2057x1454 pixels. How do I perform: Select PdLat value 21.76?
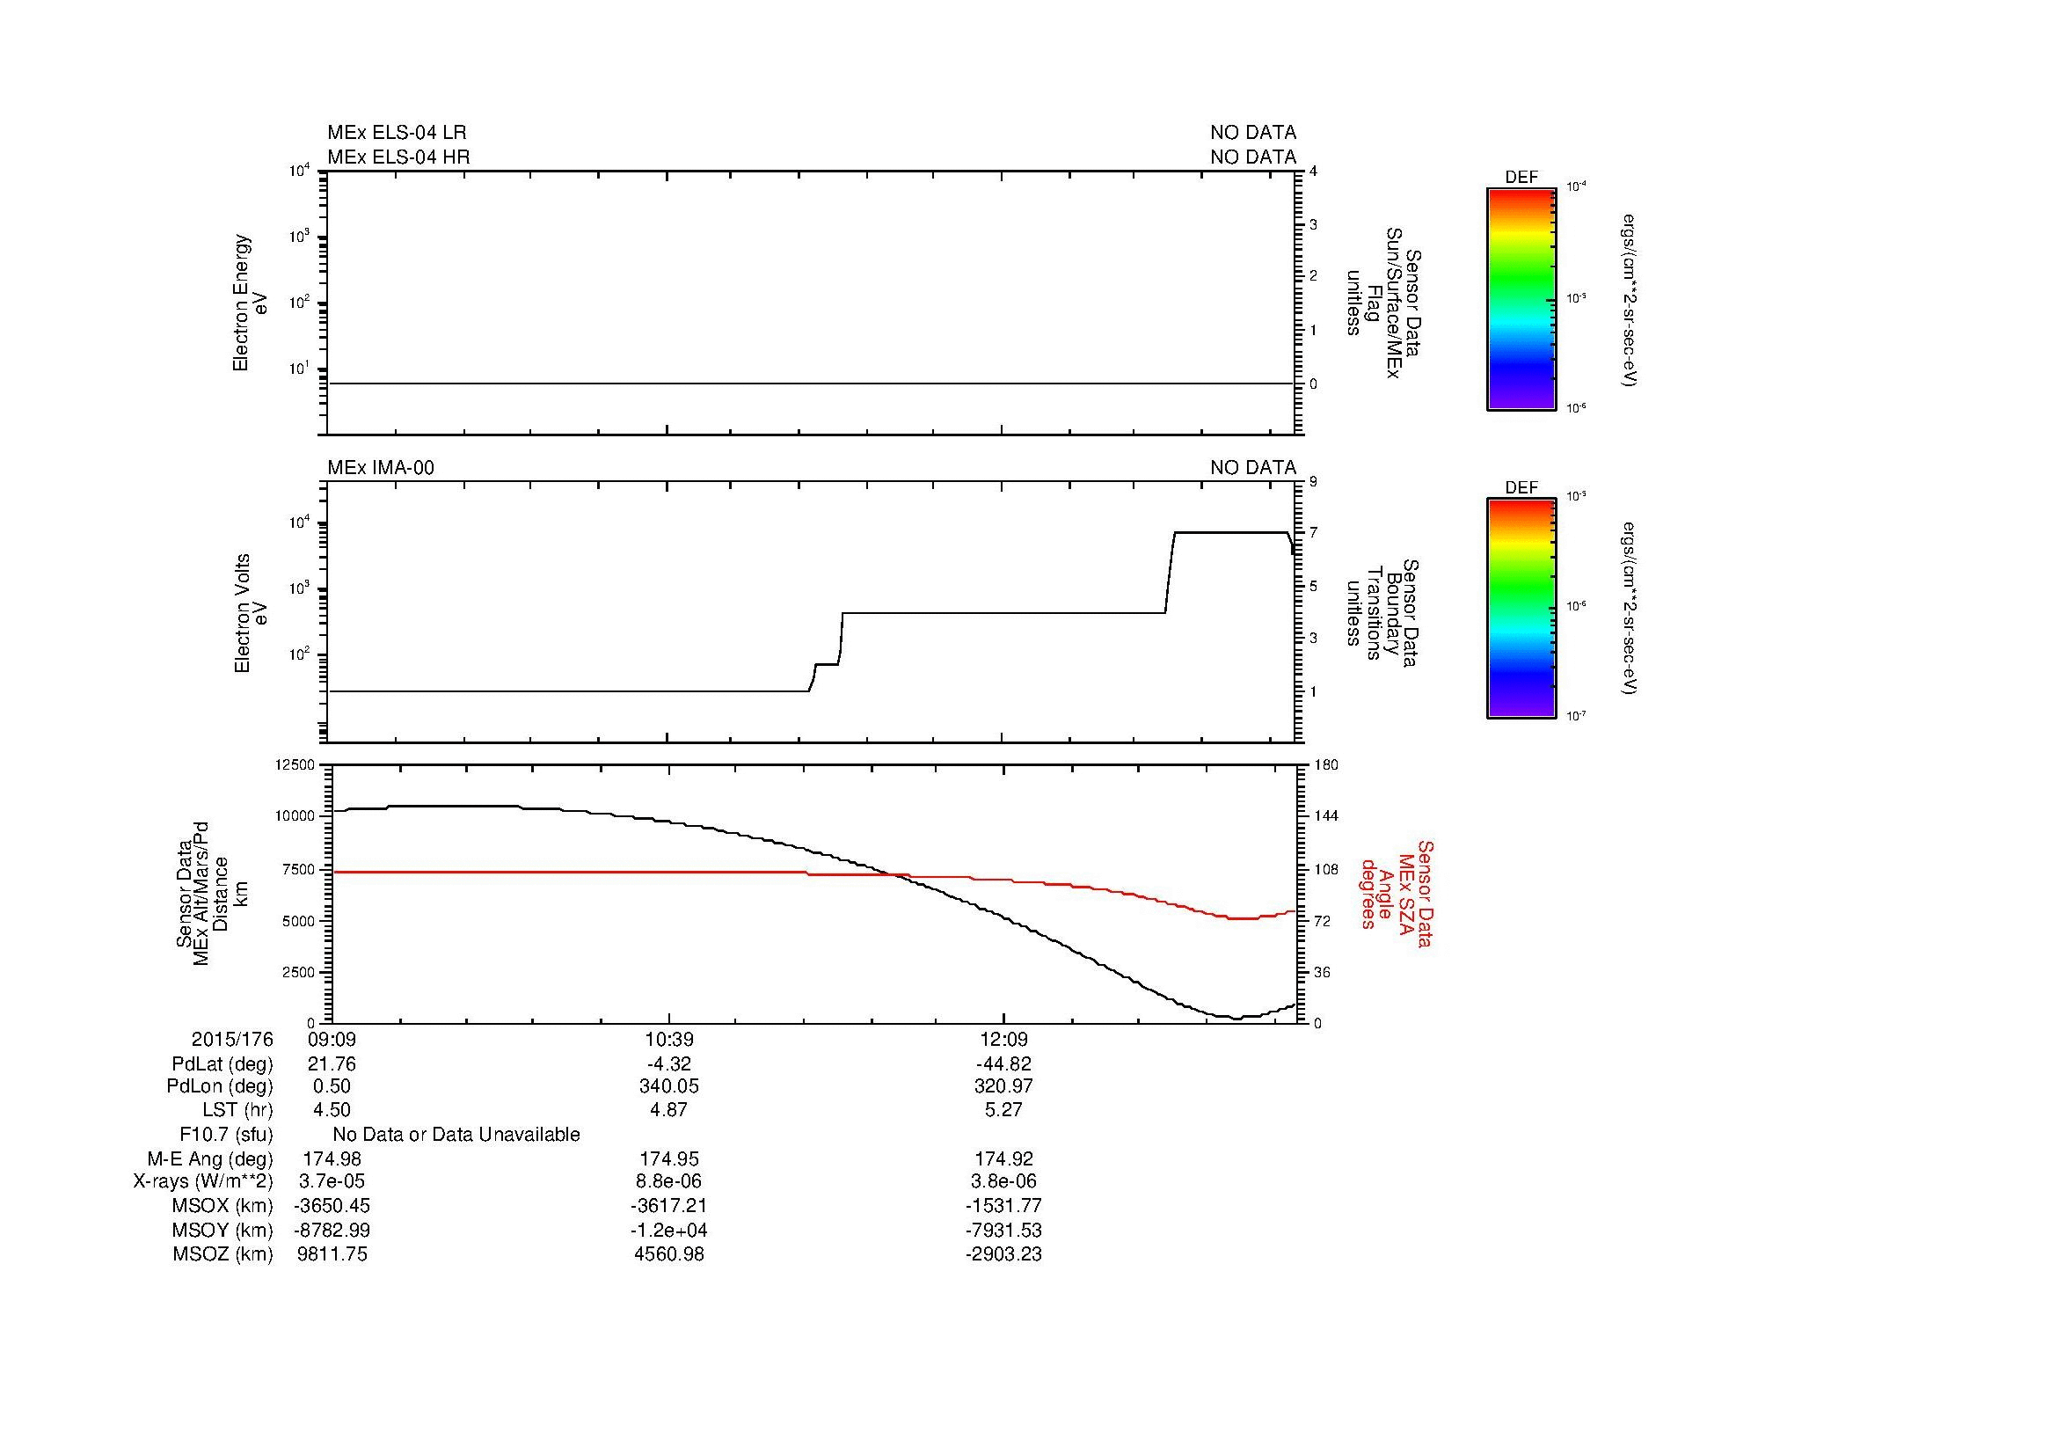pyautogui.click(x=332, y=1064)
